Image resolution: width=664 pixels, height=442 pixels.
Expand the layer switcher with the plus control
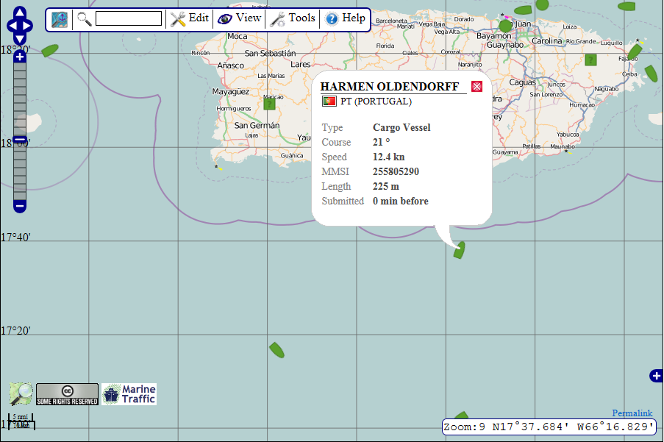click(x=655, y=376)
